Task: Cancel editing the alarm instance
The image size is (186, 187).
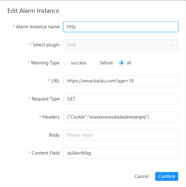Action: coord(141,176)
